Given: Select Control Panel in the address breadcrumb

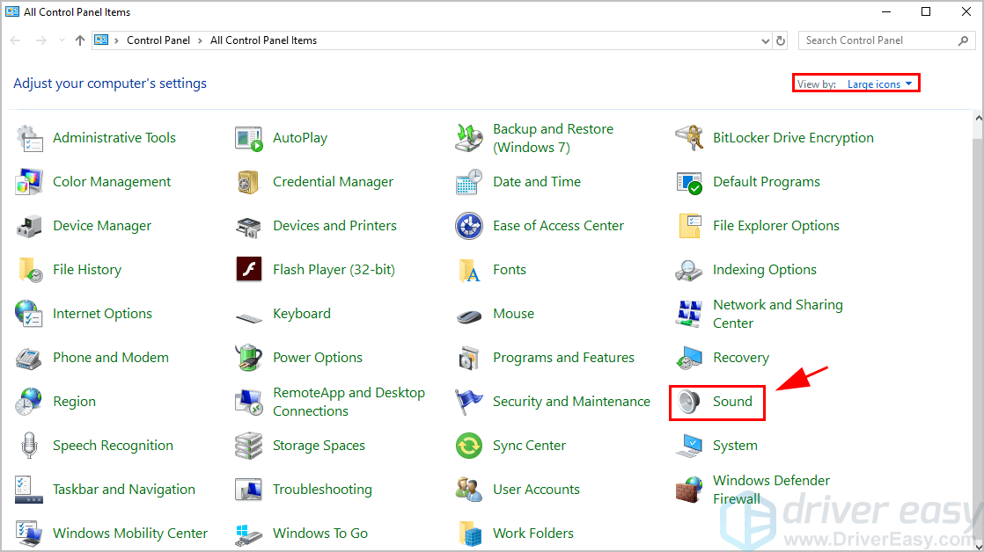Looking at the screenshot, I should 158,40.
